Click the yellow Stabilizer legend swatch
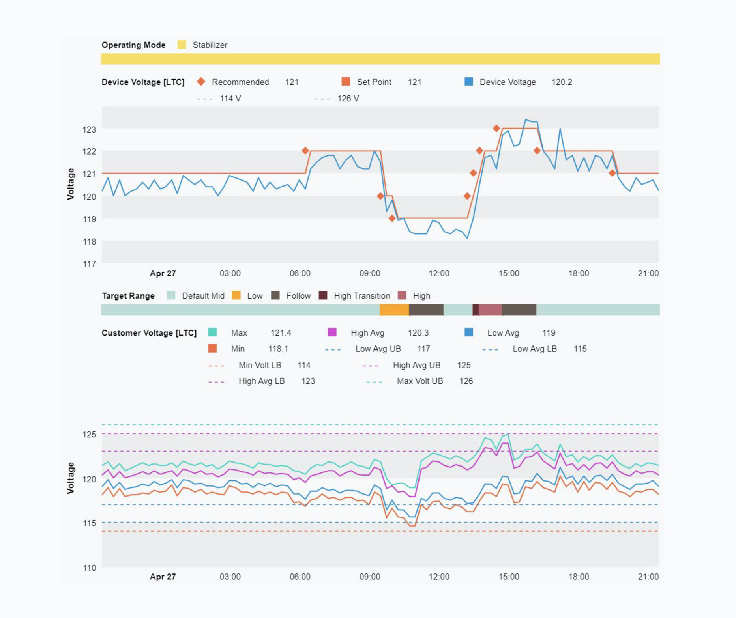The image size is (736, 618). pos(182,45)
